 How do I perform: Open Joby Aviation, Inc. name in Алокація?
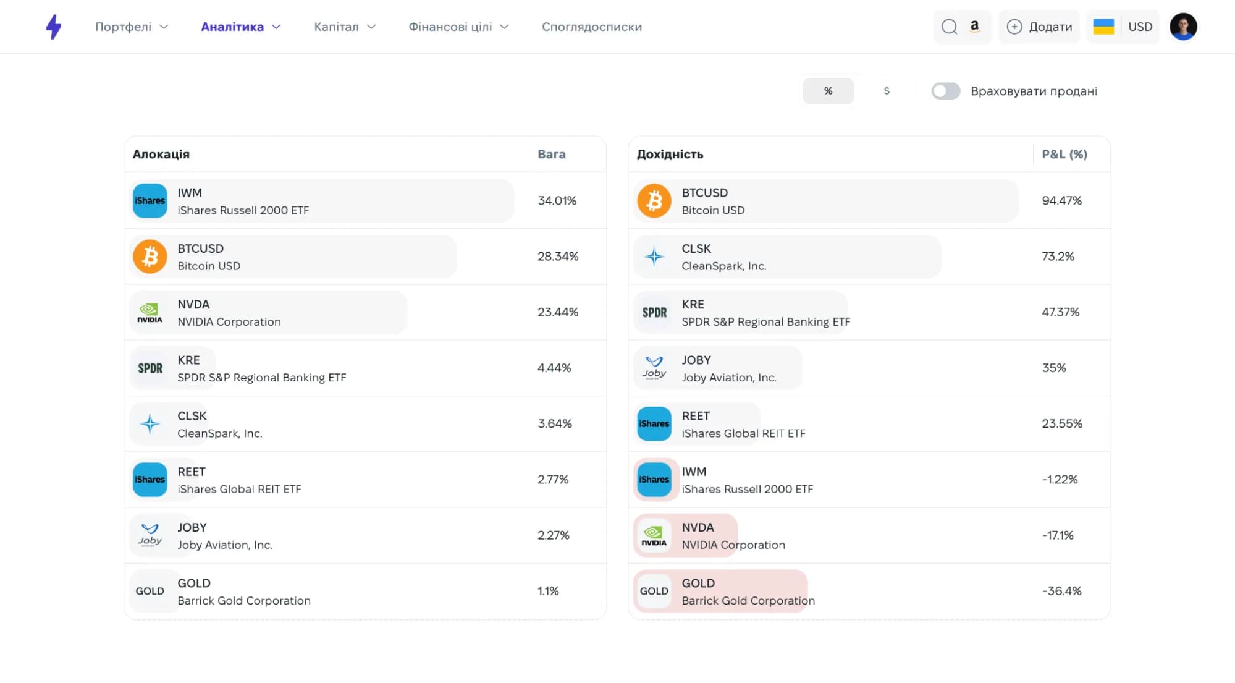(x=225, y=545)
